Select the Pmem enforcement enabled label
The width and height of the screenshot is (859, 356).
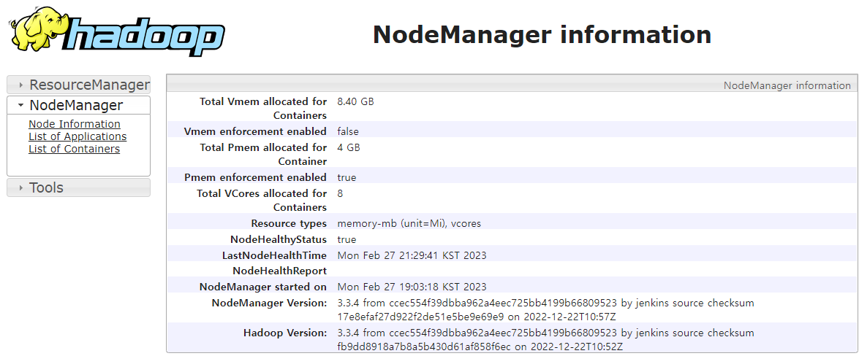256,177
